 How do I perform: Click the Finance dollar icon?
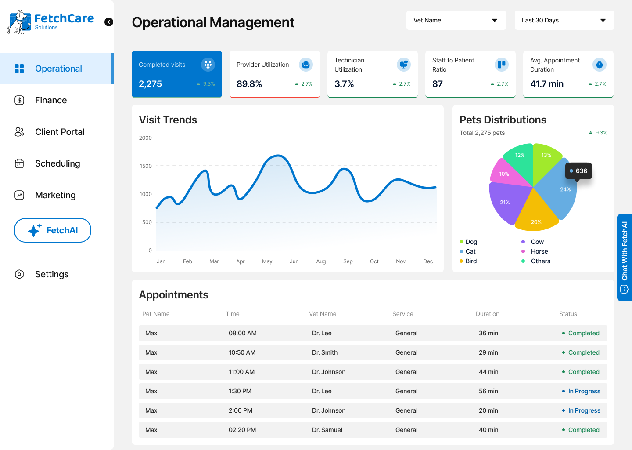(x=19, y=100)
